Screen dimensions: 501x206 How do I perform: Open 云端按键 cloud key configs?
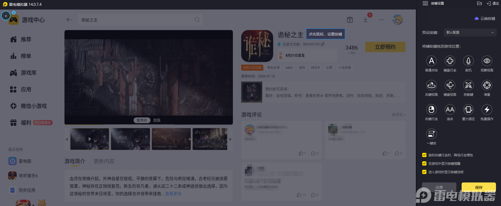485,19
